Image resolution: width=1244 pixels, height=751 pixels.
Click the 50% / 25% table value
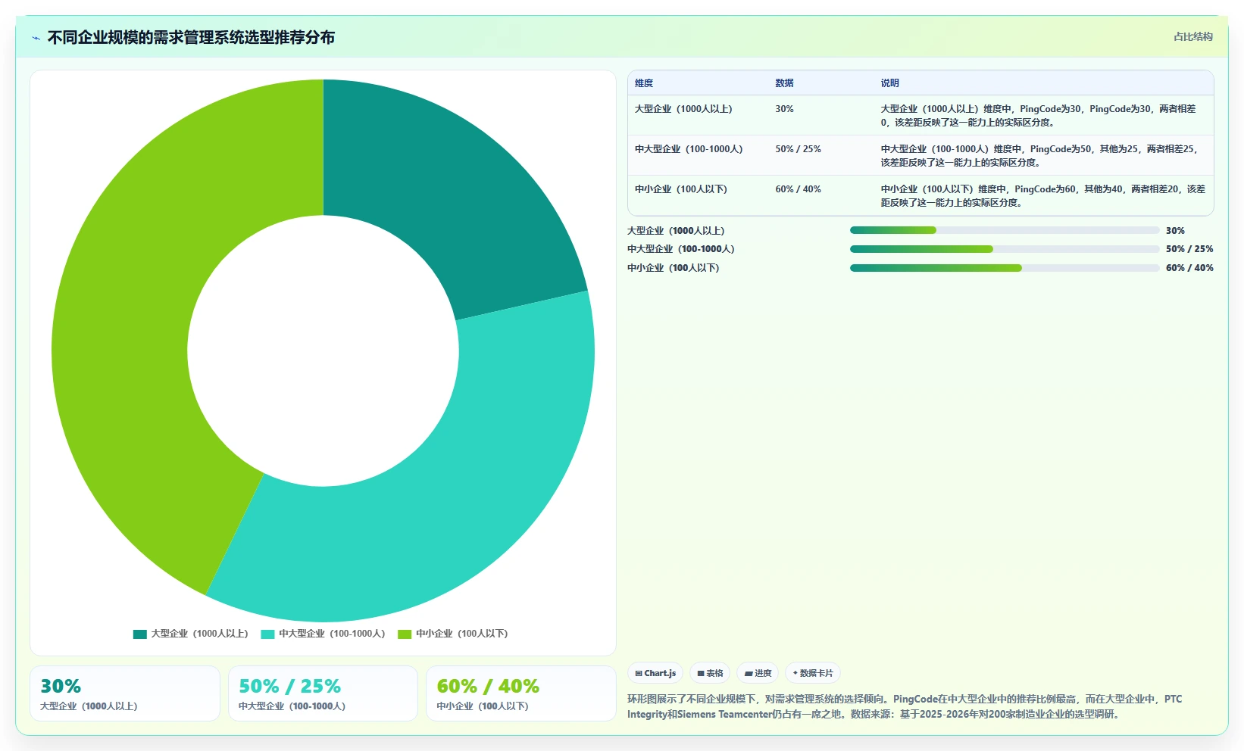798,149
